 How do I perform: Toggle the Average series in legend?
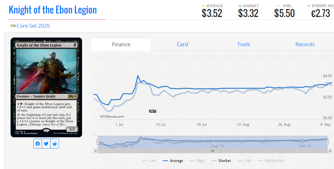tap(173, 161)
